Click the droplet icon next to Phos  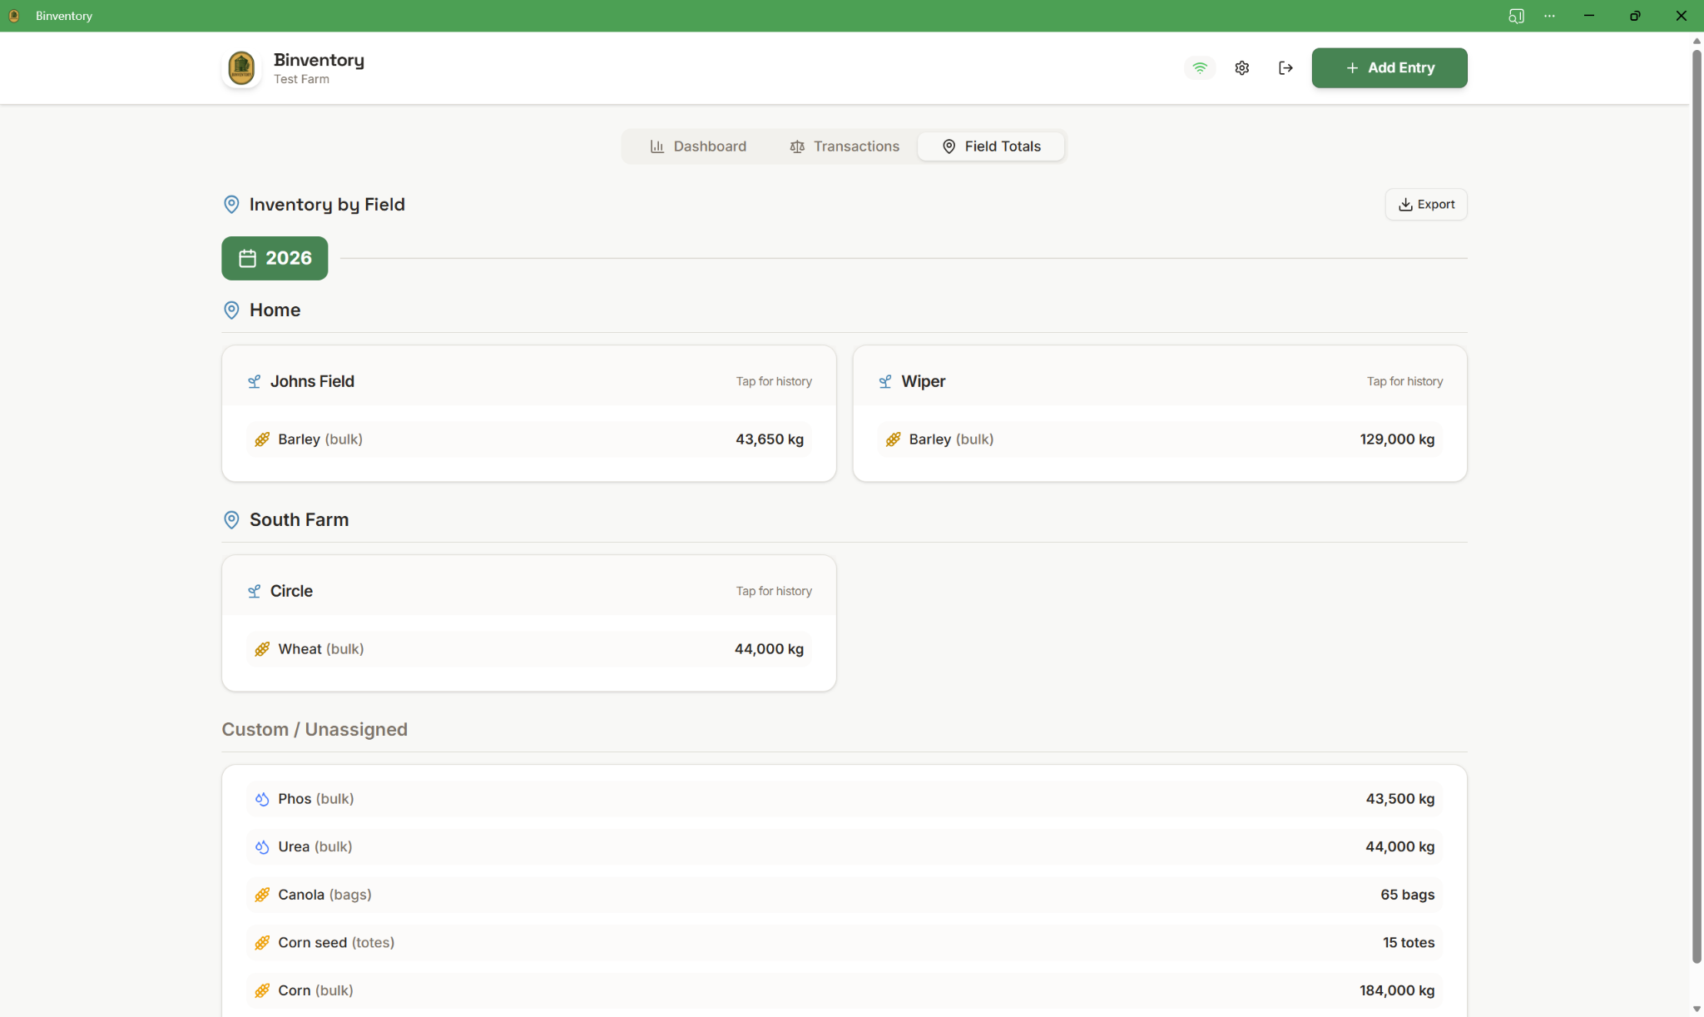tap(262, 798)
